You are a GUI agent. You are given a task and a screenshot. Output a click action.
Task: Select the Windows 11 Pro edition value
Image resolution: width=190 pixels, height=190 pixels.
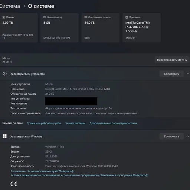[x=55, y=147]
